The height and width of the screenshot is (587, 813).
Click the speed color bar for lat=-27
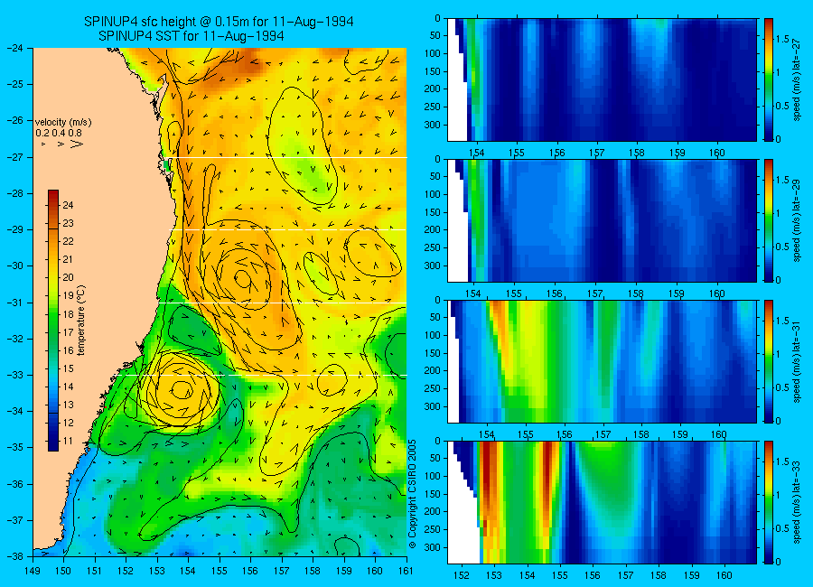(769, 79)
